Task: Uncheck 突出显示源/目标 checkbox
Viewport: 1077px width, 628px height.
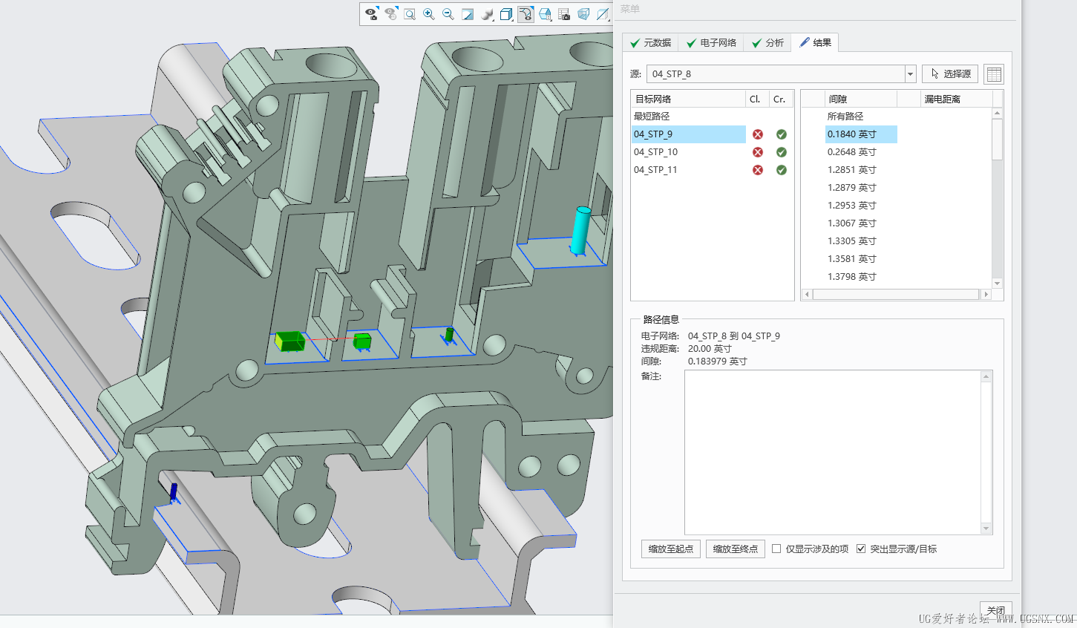Action: pos(861,549)
